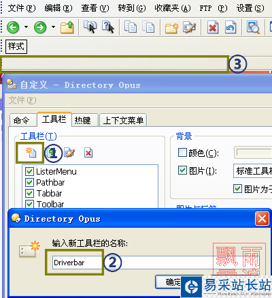272x298 pixels.
Task: Toggle the Toolbar checkbox
Action: (29, 204)
